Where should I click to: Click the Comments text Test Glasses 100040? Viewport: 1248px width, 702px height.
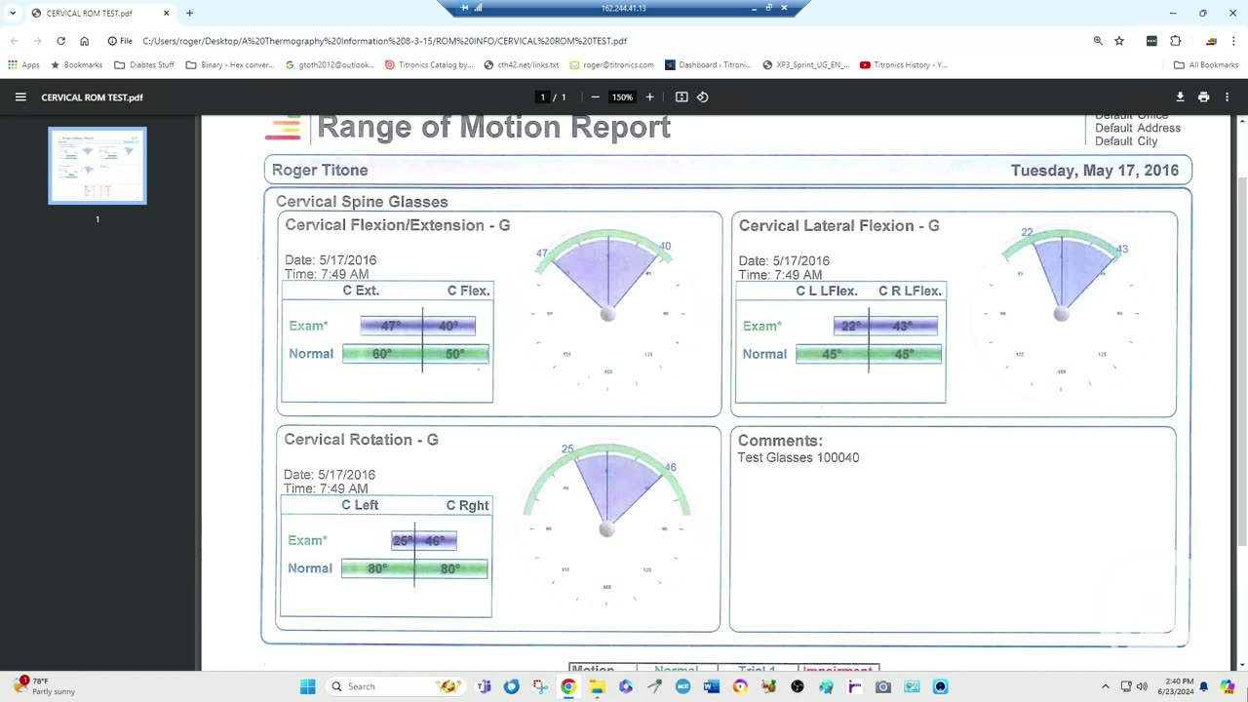coord(798,457)
